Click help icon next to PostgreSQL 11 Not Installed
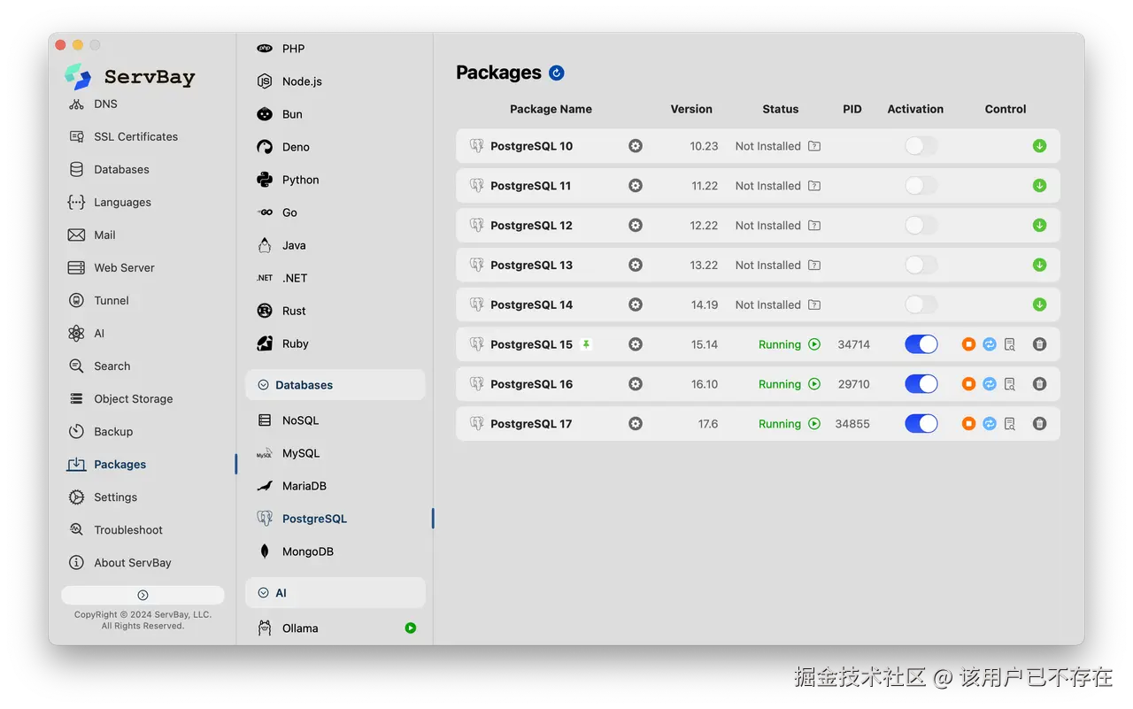This screenshot has height=709, width=1133. [x=814, y=186]
